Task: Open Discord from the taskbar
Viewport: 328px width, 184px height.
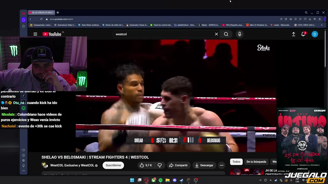Action: 175,180
